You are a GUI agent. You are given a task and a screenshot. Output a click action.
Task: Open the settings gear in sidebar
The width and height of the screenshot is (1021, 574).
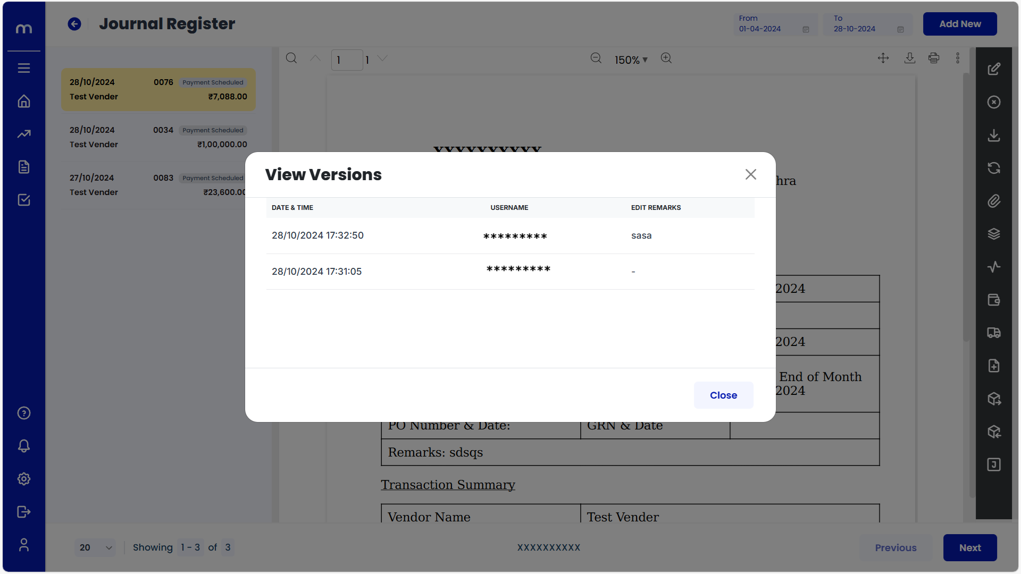pyautogui.click(x=24, y=479)
